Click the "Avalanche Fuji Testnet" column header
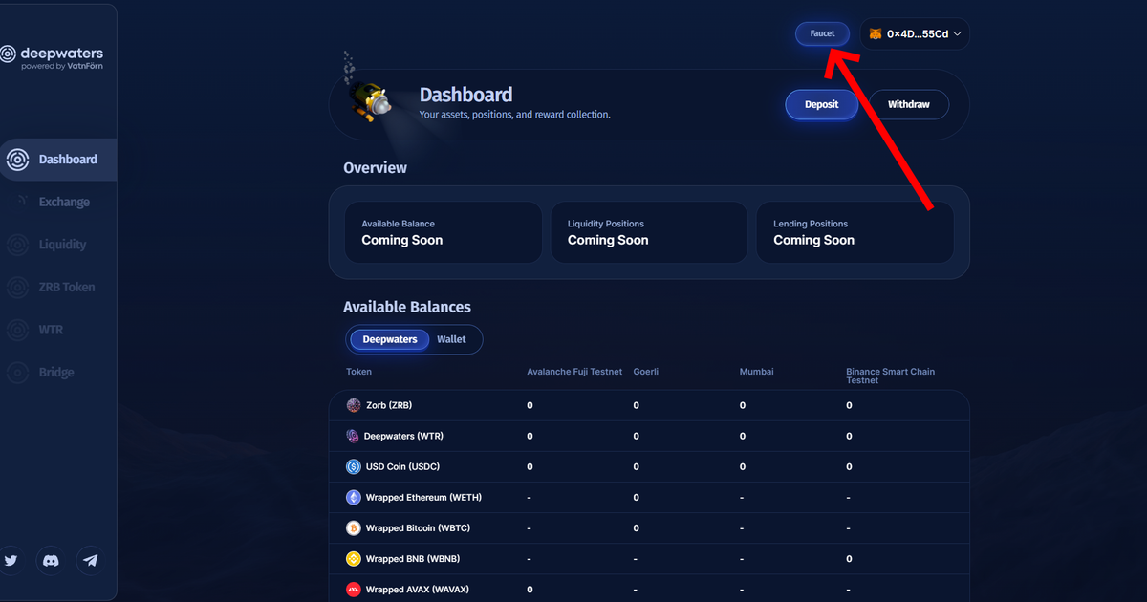 [574, 372]
